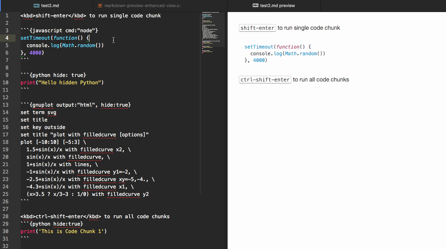Select the test2.md preview tab
The height and width of the screenshot is (249, 446).
coord(277,6)
